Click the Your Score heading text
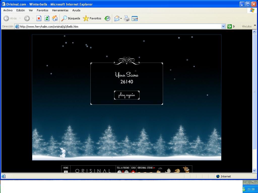 127,75
